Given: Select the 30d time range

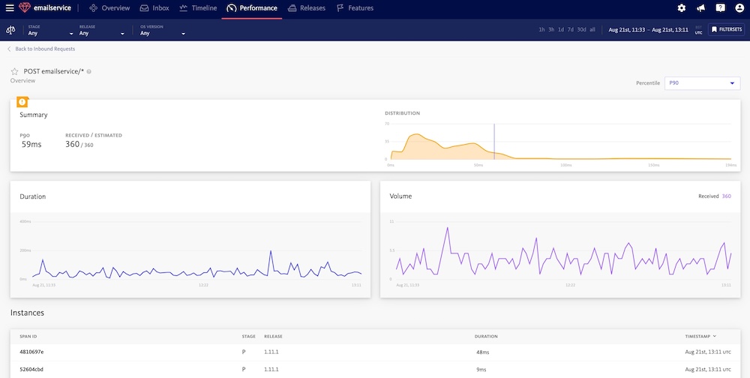Looking at the screenshot, I should tap(582, 30).
